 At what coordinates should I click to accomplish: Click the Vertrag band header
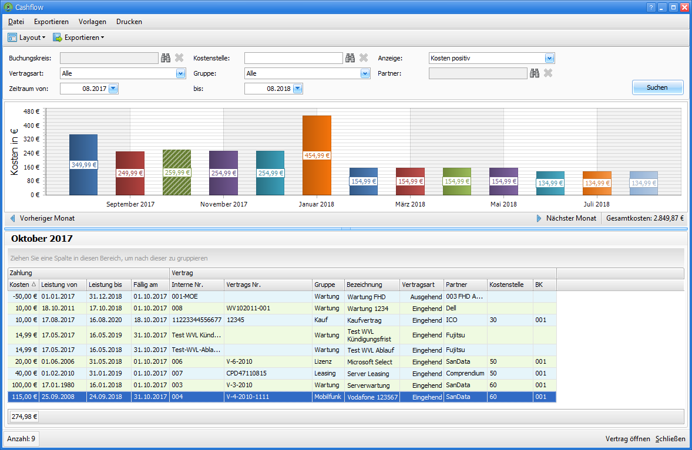(x=363, y=273)
